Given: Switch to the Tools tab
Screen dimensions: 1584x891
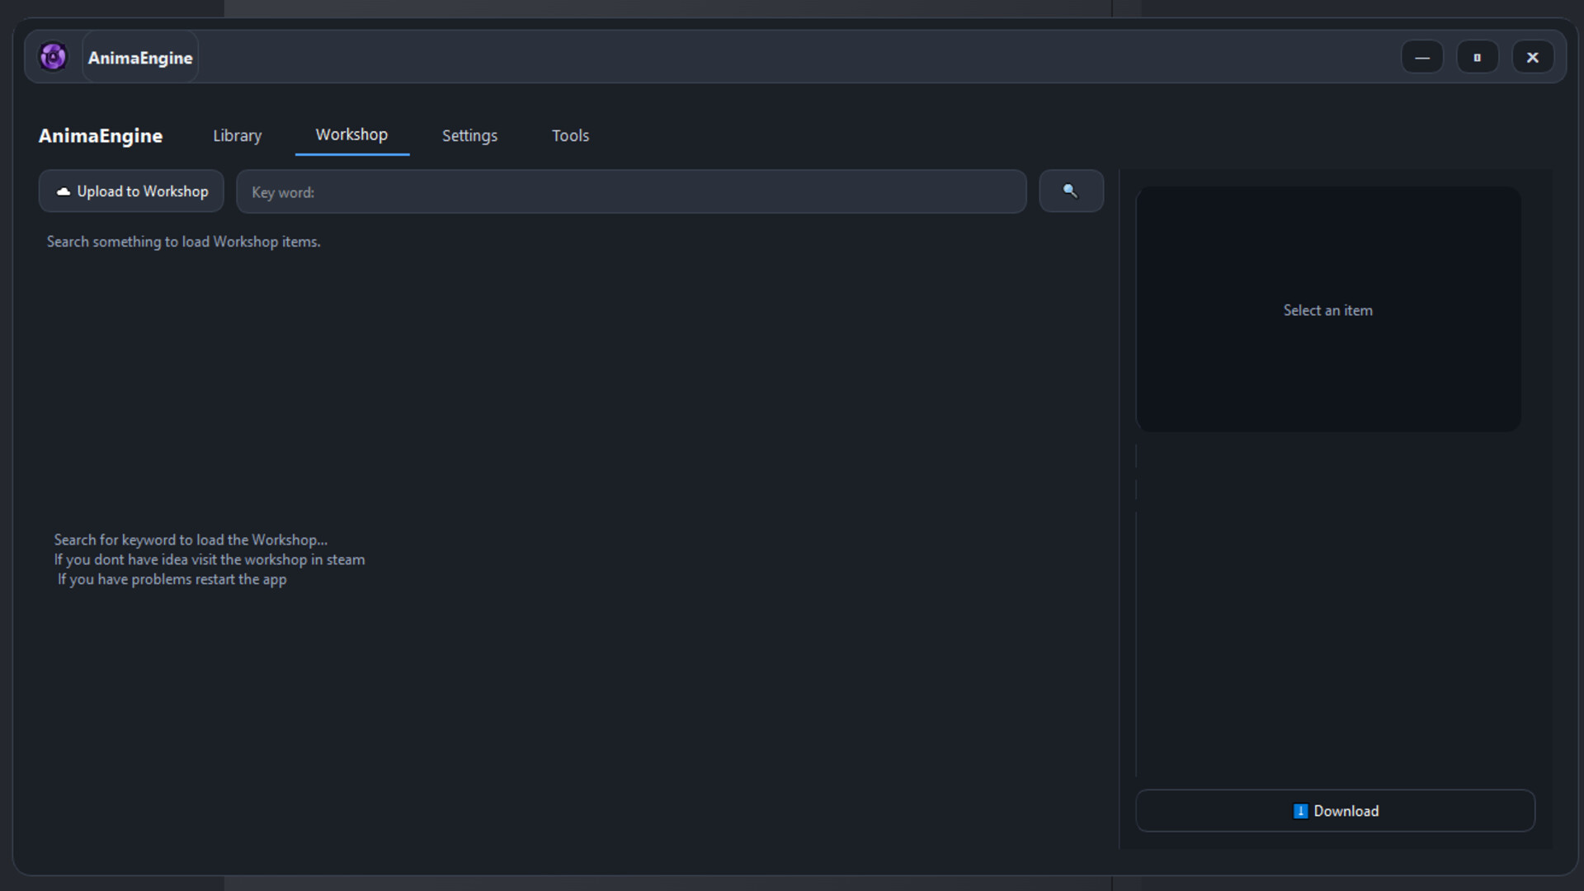Looking at the screenshot, I should [570, 135].
